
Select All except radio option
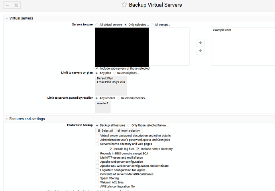click(152, 25)
